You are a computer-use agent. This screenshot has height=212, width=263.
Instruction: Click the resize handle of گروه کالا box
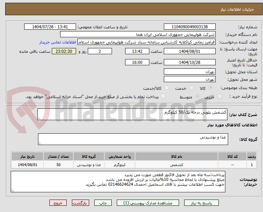pos(40,143)
